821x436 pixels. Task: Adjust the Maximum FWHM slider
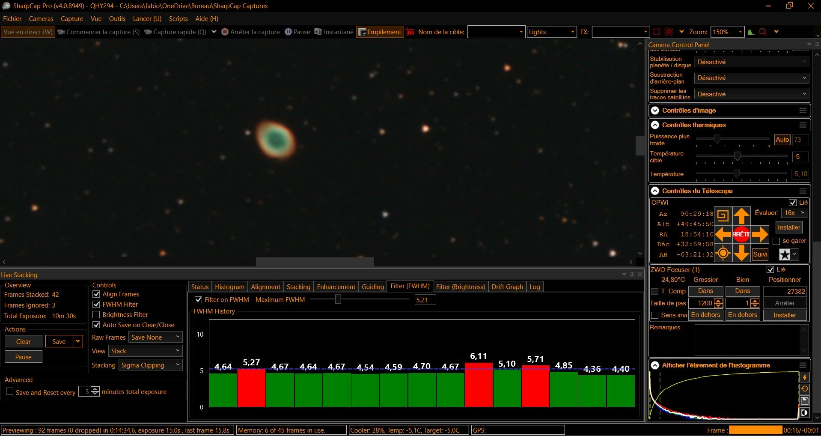pos(338,299)
